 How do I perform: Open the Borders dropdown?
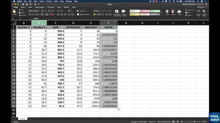tap(44, 14)
